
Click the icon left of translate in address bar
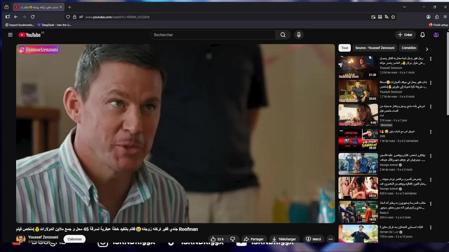[380, 17]
